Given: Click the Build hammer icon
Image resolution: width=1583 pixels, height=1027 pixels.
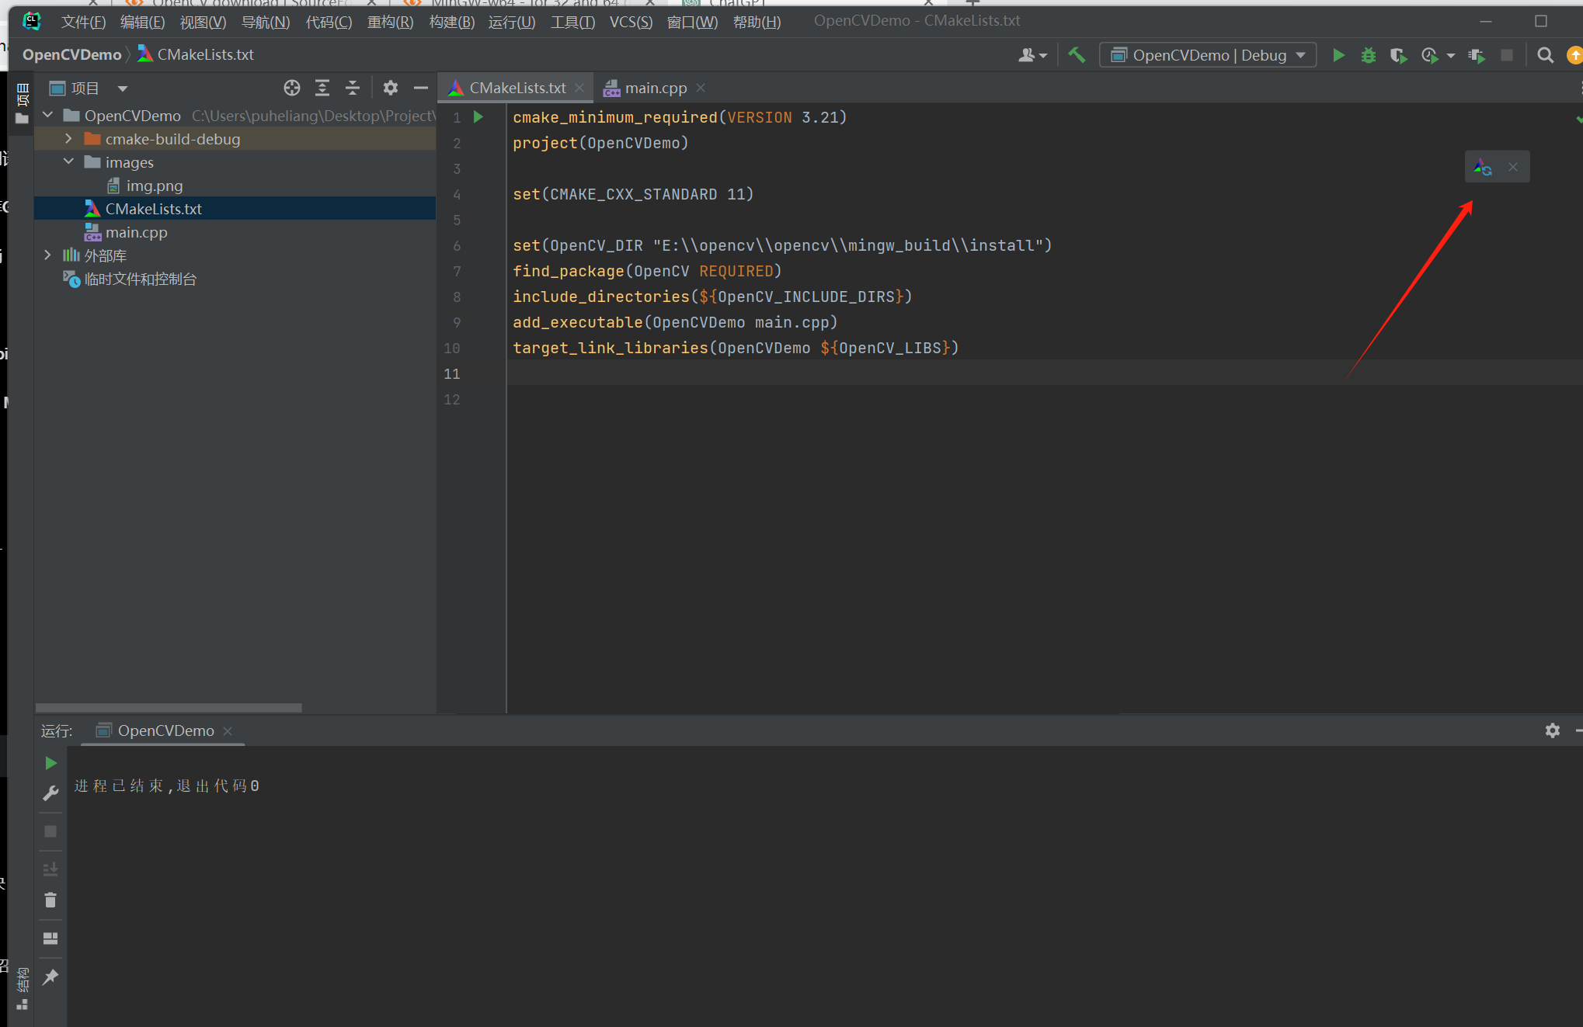Looking at the screenshot, I should coord(1077,55).
